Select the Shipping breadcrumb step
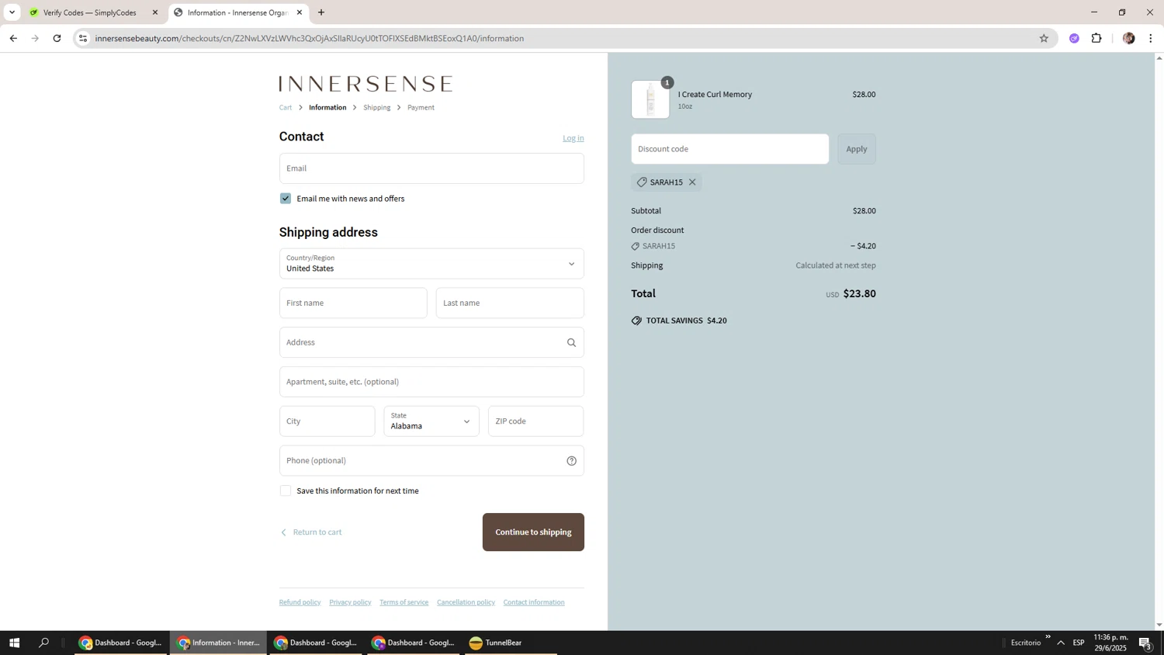 coord(377,108)
